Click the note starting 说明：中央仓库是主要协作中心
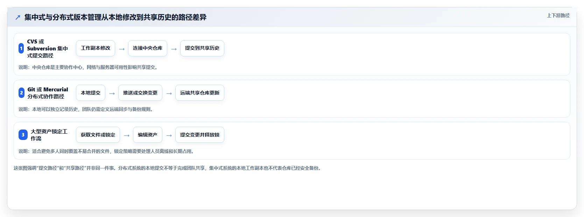The image size is (584, 217). [89, 67]
